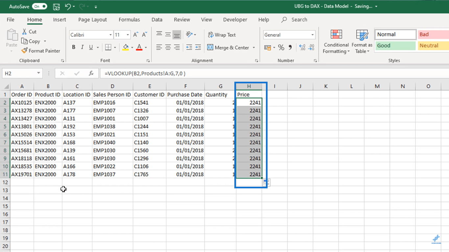Click inside the formula bar
The image size is (449, 252).
pos(274,73)
